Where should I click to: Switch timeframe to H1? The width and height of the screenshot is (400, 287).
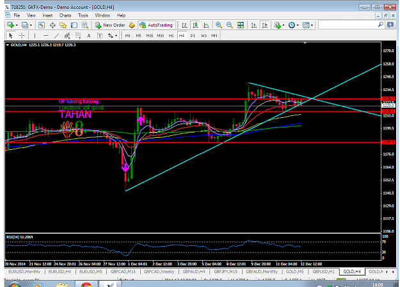171,35
